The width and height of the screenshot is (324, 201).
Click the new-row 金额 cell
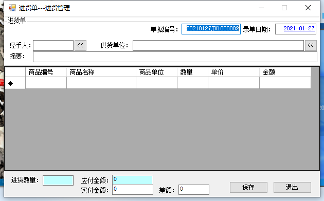click(285, 83)
